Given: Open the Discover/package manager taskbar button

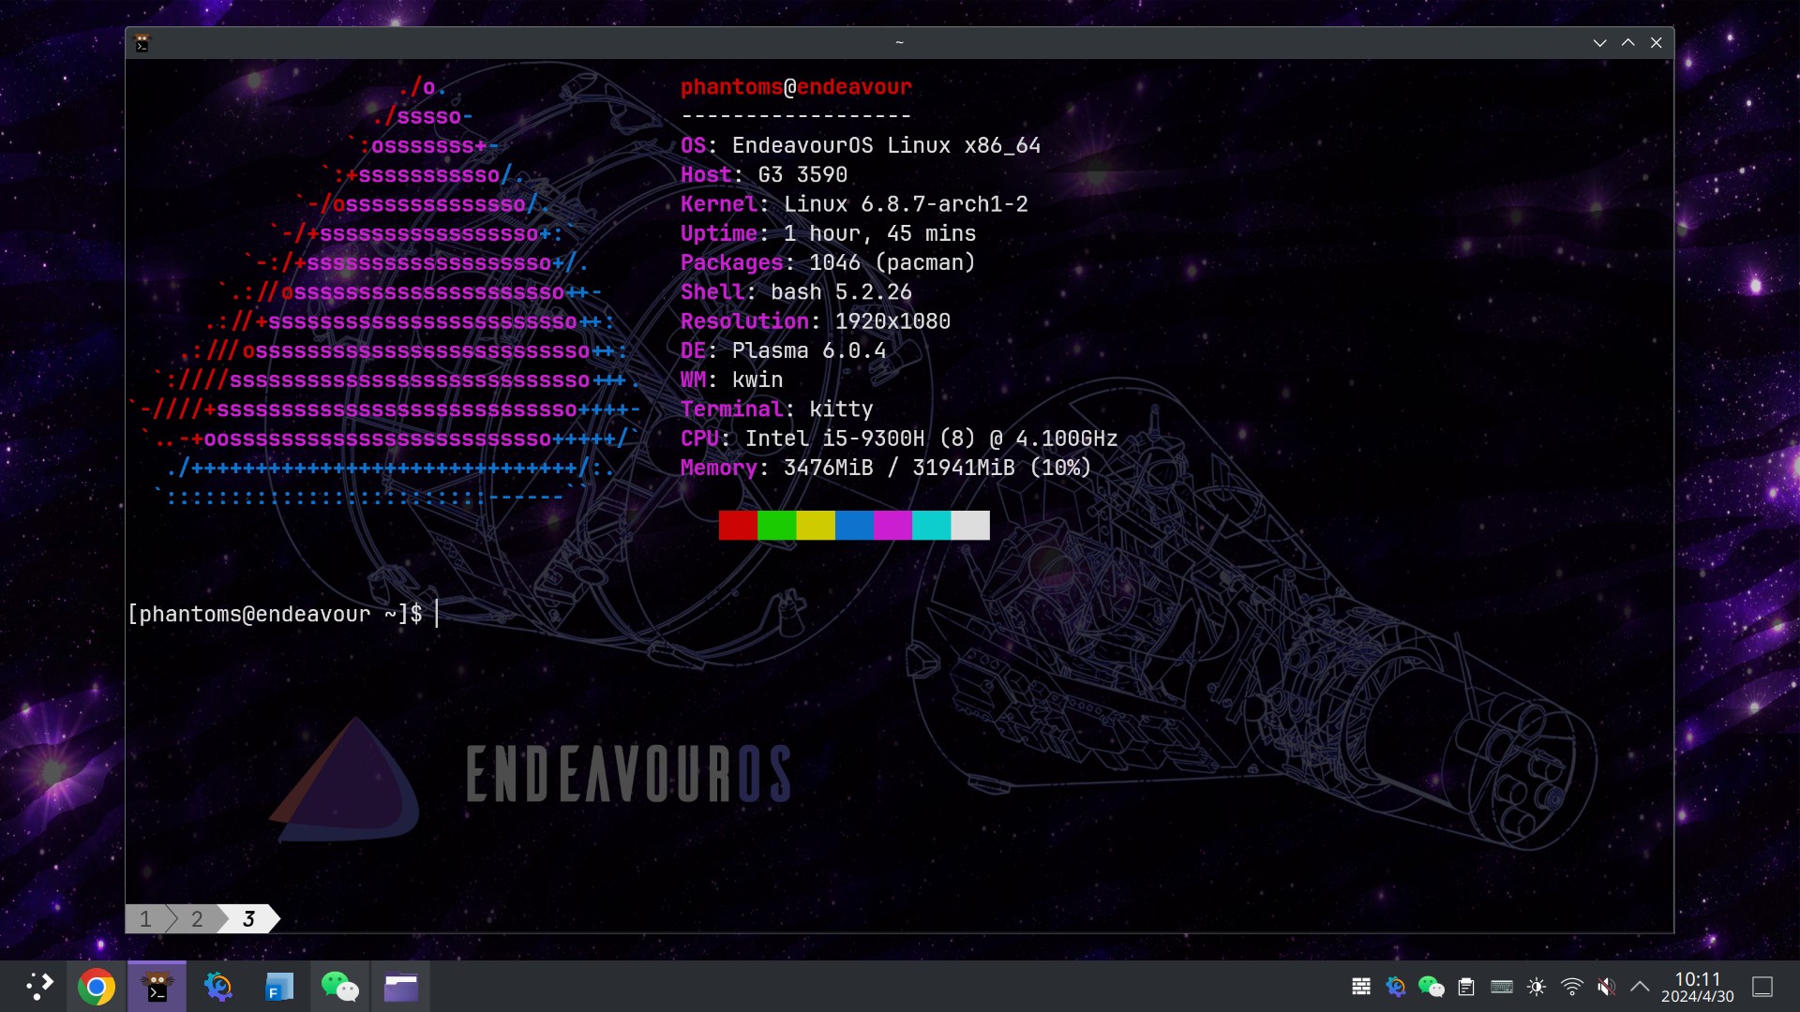Looking at the screenshot, I should (217, 986).
